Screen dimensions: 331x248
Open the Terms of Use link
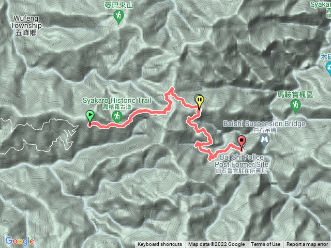point(265,244)
